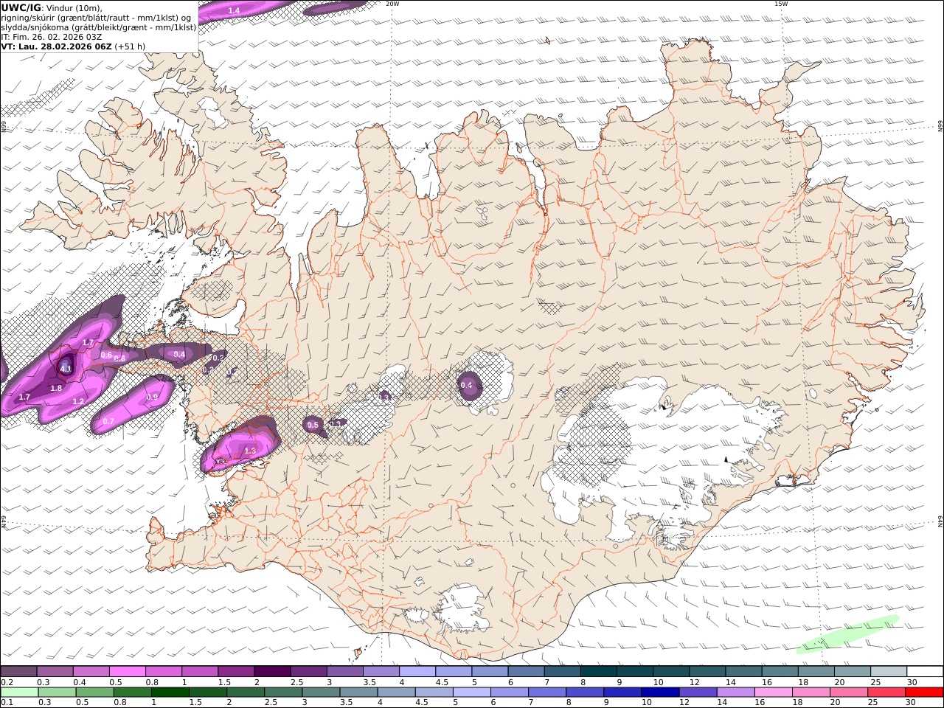This screenshot has height=708, width=944.
Task: Click the 0.4 value beside Hofsjökull glacier
Action: pyautogui.click(x=466, y=385)
